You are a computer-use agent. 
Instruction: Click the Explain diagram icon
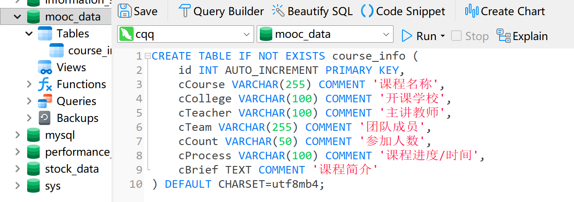[x=504, y=36]
